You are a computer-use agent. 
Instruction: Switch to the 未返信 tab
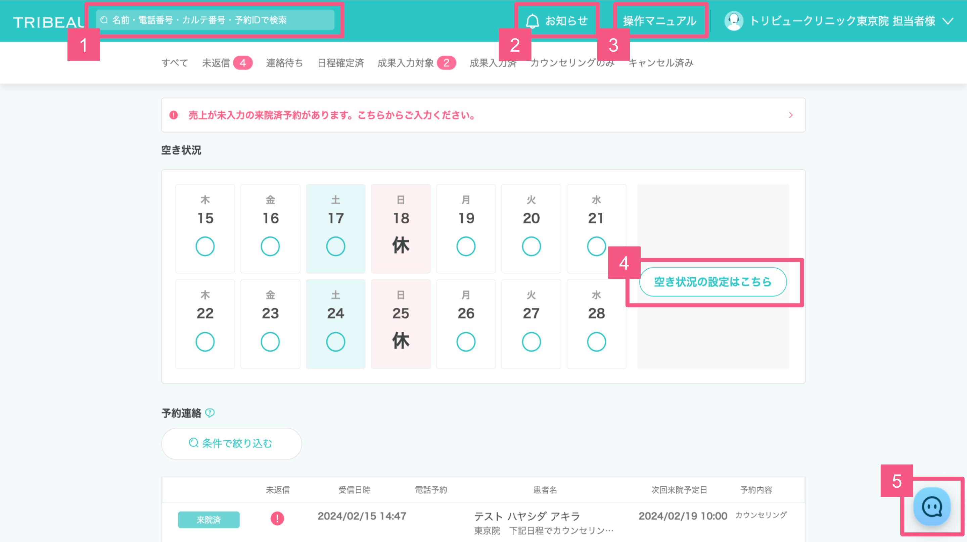click(x=216, y=63)
